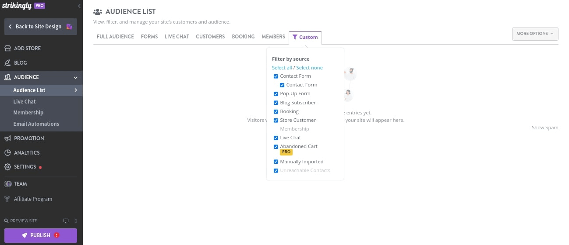569x245 pixels.
Task: Click the Settings gear icon
Action: 7,167
